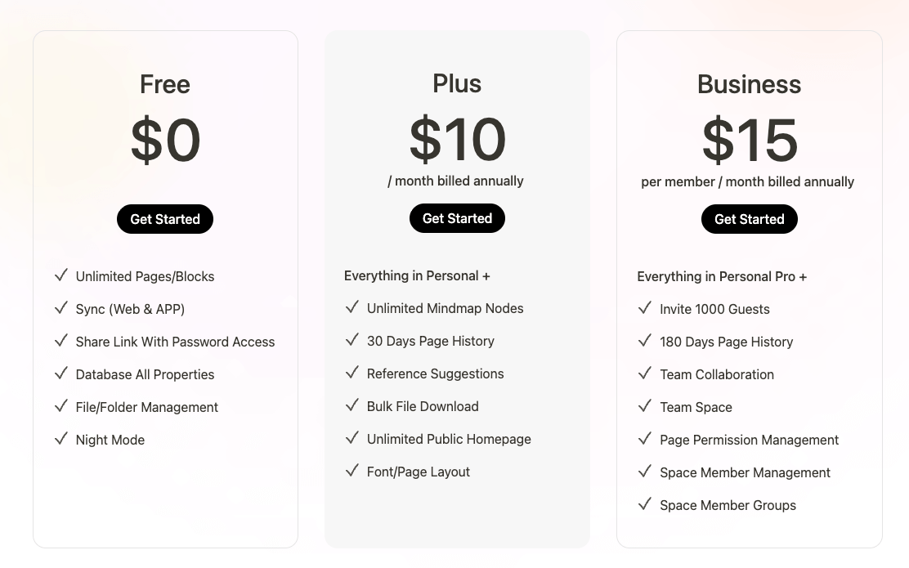
Task: Click the Plus plan title
Action: pyautogui.click(x=457, y=83)
